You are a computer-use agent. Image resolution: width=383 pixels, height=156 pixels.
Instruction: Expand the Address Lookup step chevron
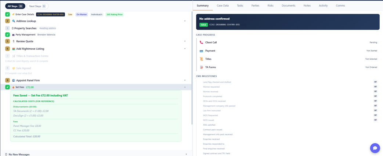click(185, 21)
